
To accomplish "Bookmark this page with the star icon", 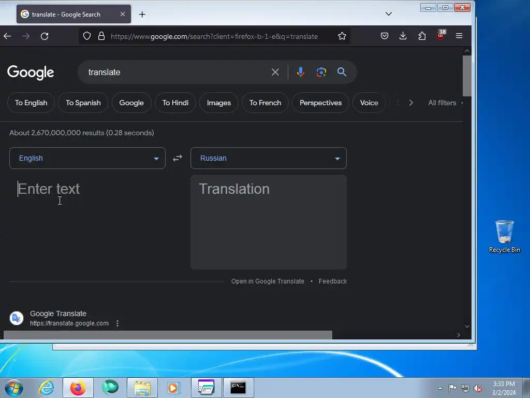I will pyautogui.click(x=342, y=36).
